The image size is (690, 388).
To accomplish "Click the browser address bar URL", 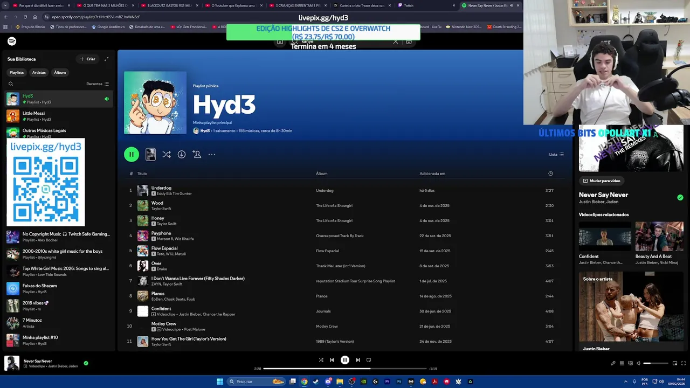I will pos(96,17).
